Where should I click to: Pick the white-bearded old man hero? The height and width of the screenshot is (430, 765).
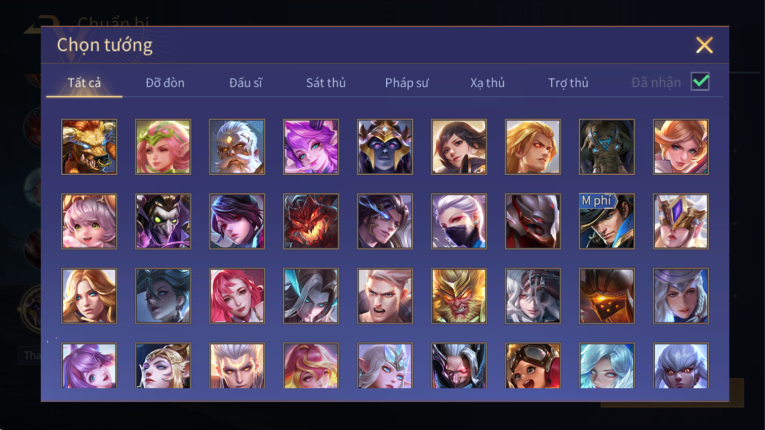click(237, 147)
